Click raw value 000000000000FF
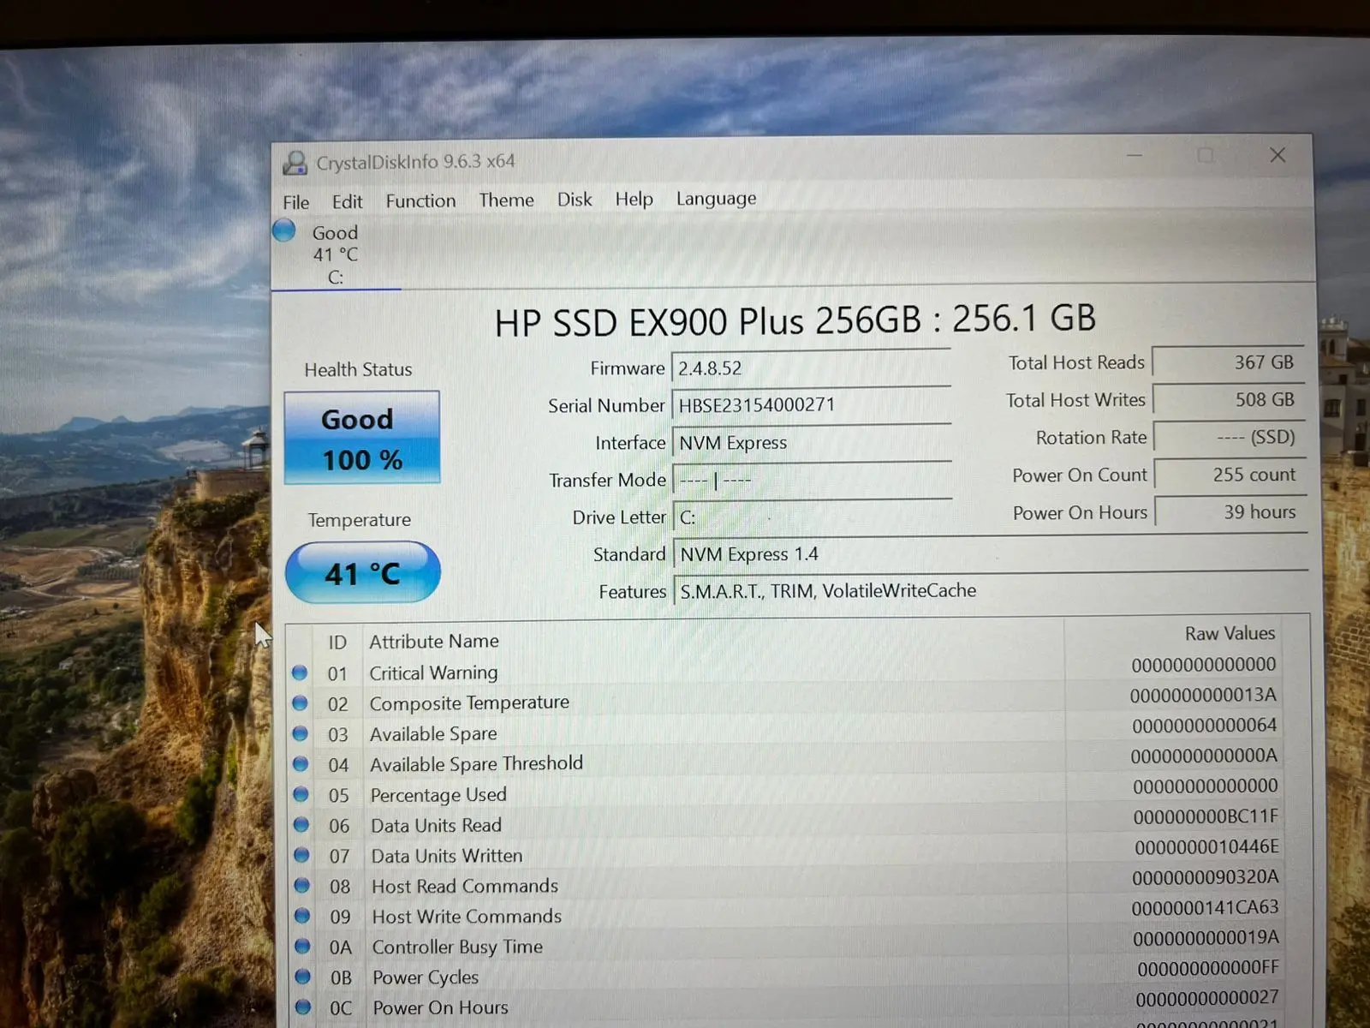 [1208, 968]
